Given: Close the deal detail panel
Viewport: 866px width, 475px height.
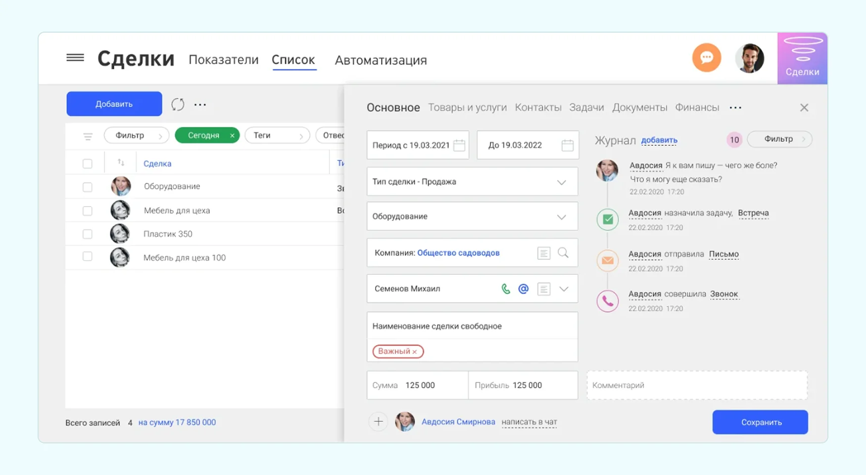Looking at the screenshot, I should point(804,108).
